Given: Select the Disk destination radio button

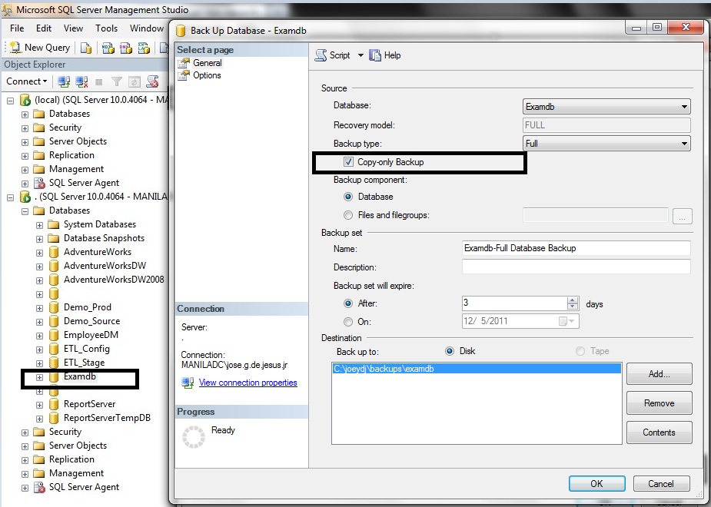Looking at the screenshot, I should point(450,351).
